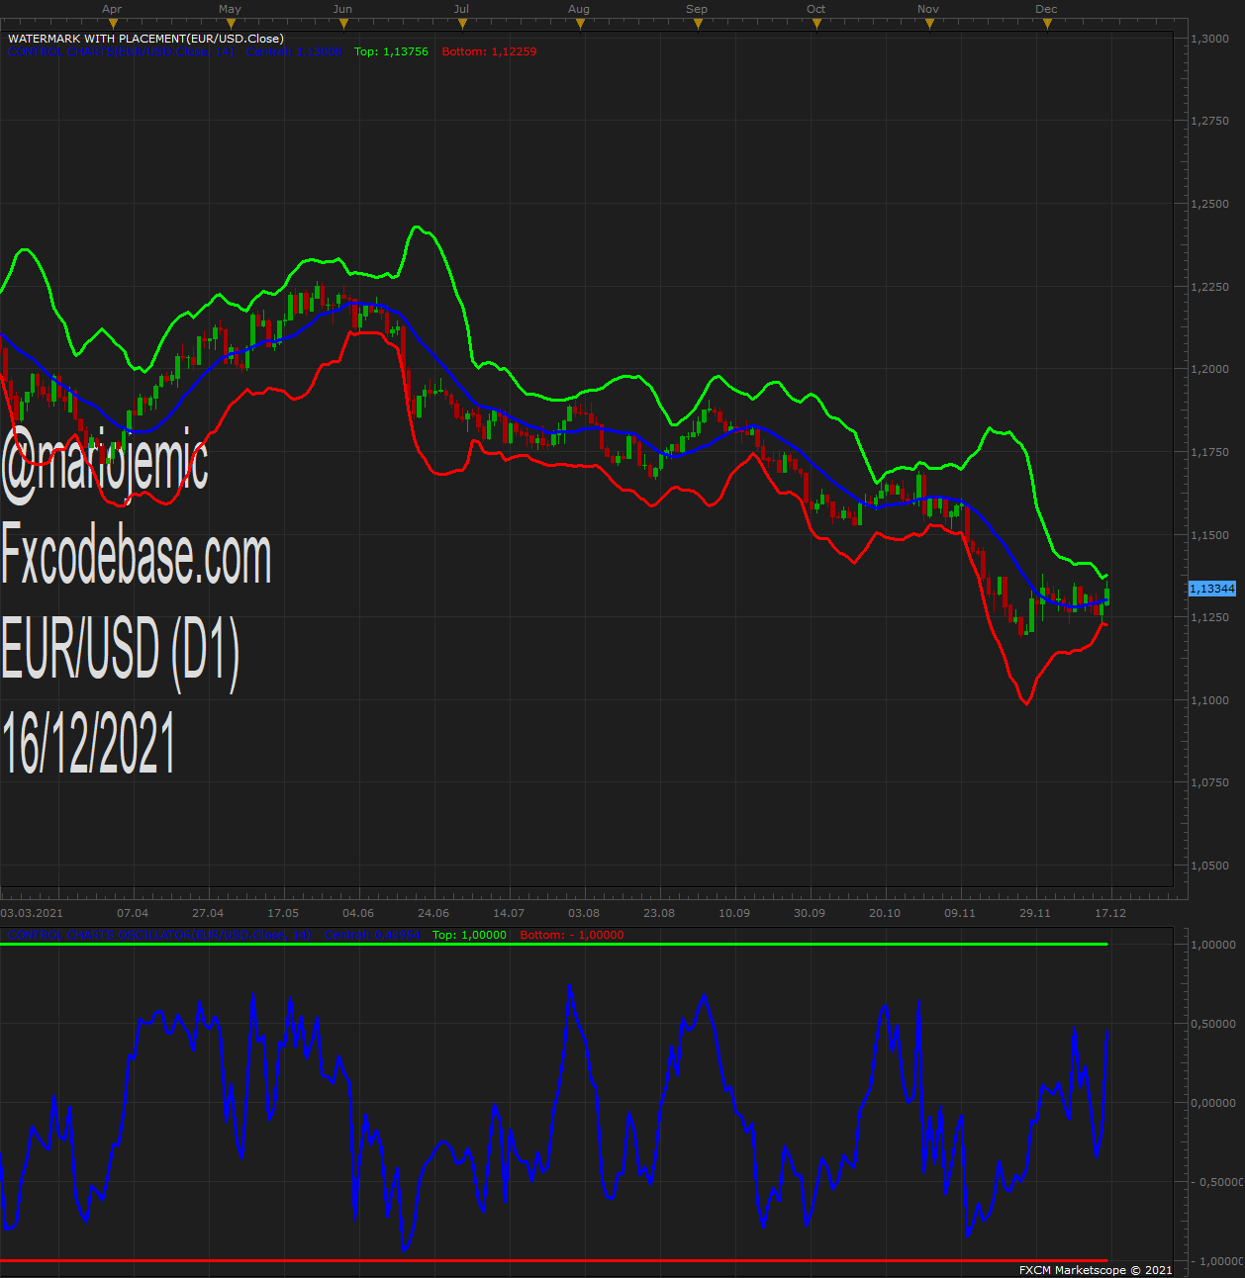
Task: Click the 20.10 date label
Action: coord(885,913)
